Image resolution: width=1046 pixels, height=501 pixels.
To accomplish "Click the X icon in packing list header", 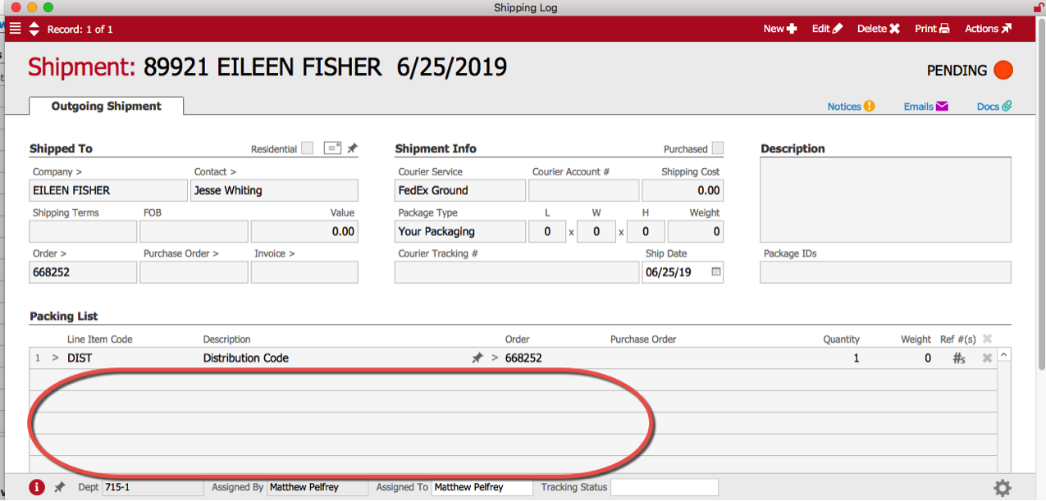I will [x=987, y=339].
